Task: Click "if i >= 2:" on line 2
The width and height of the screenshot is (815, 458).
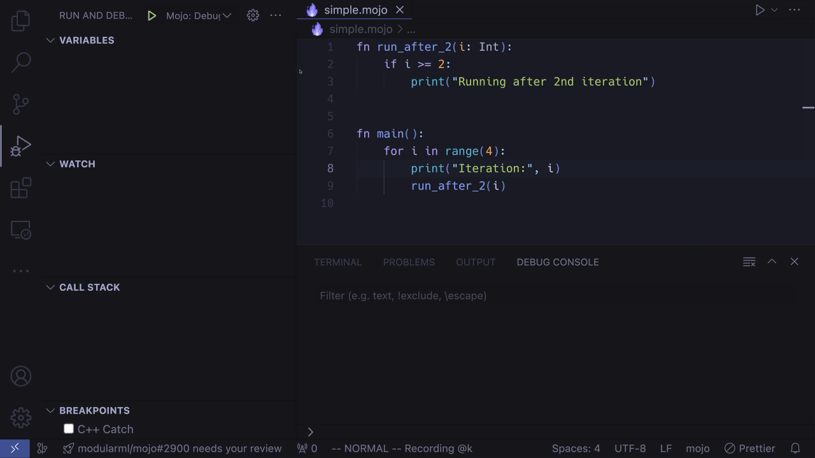Action: [418, 64]
